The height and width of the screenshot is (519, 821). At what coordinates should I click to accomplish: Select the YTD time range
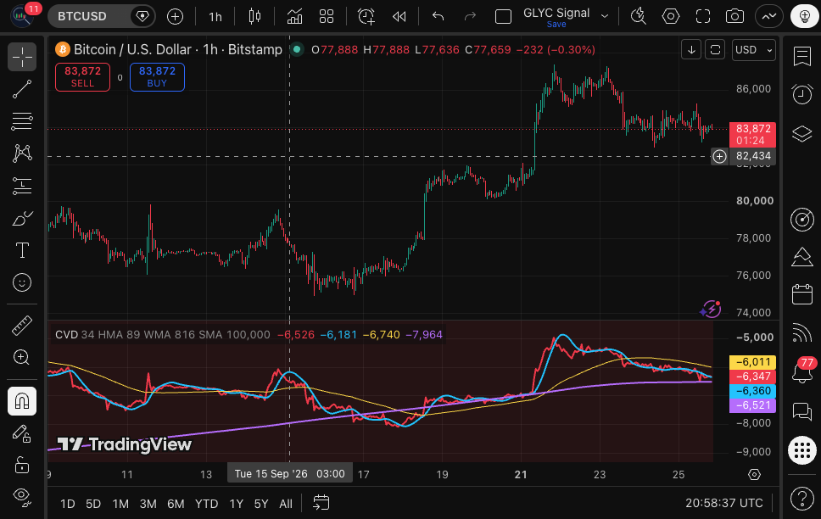[x=206, y=504]
